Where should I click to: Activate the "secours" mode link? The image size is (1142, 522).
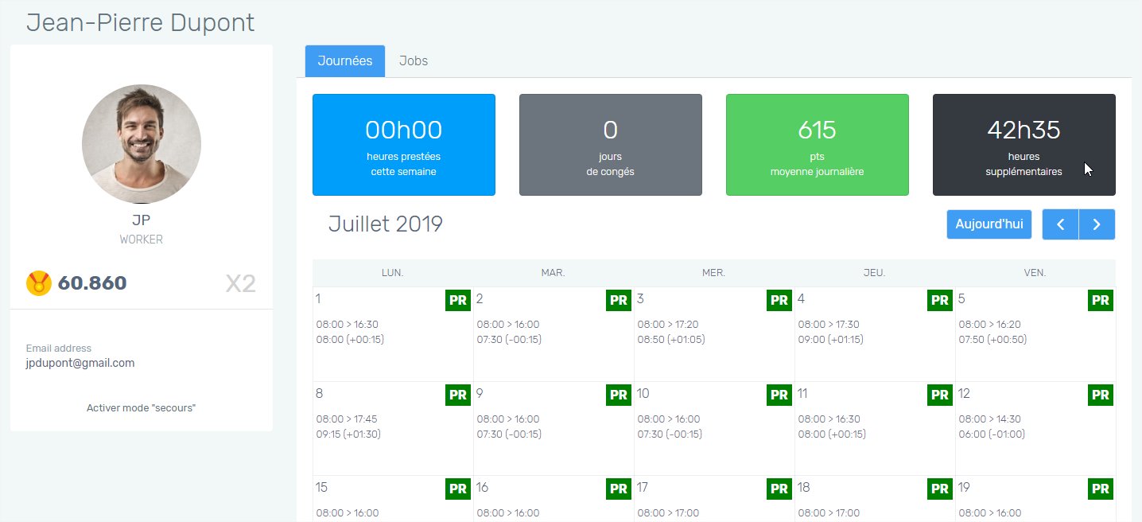(x=141, y=408)
